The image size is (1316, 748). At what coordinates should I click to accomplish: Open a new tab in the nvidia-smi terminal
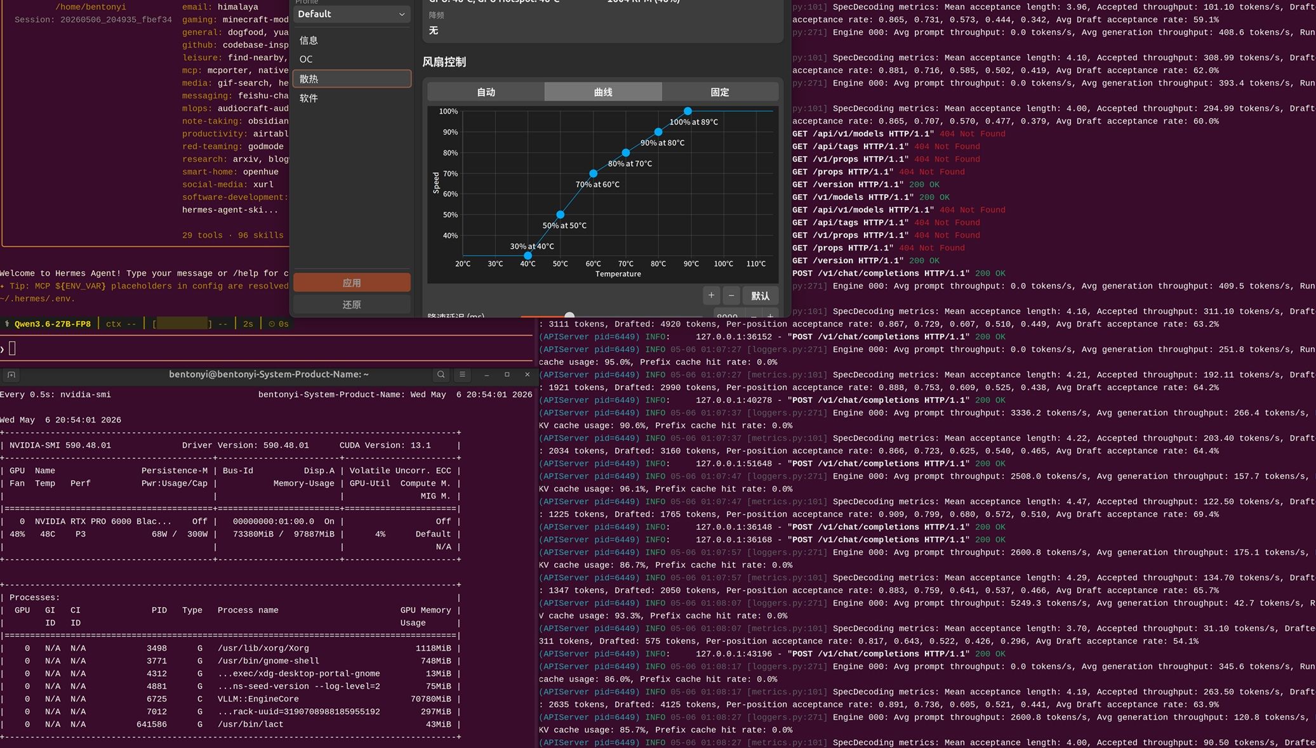point(11,375)
